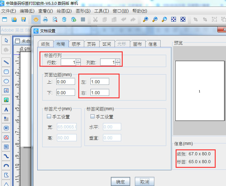Click the save floppy disk icon
The width and height of the screenshot is (226, 186).
click(23, 19)
